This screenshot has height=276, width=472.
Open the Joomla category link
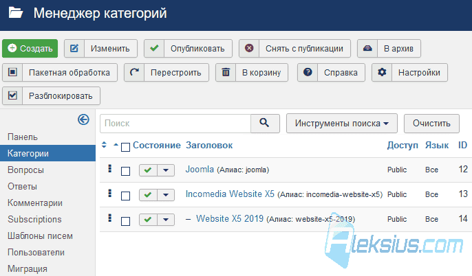coord(200,169)
